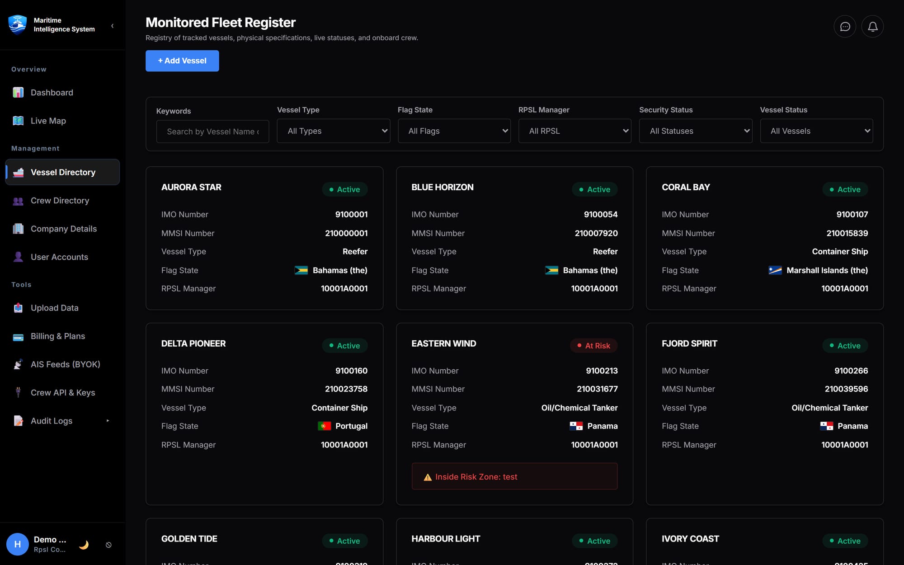Click the Marshall Islands flag on CORAL BAY

click(x=775, y=270)
